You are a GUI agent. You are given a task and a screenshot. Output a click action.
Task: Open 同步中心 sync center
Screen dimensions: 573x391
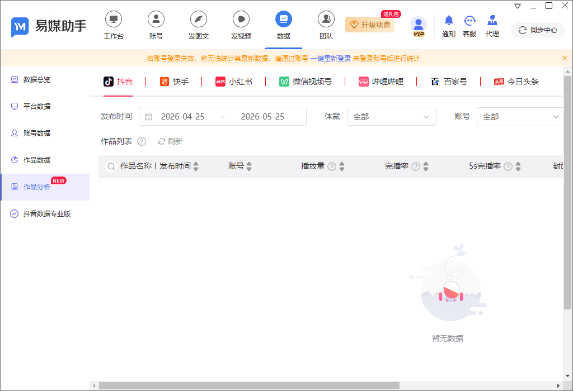538,30
